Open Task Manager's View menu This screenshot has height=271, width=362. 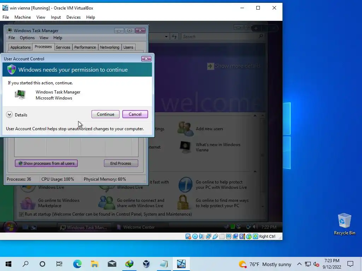pos(44,37)
